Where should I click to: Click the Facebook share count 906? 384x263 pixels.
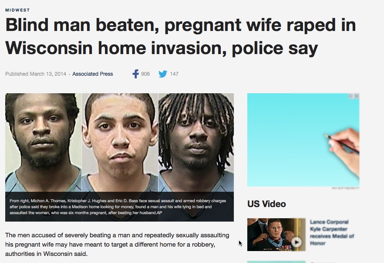(145, 74)
